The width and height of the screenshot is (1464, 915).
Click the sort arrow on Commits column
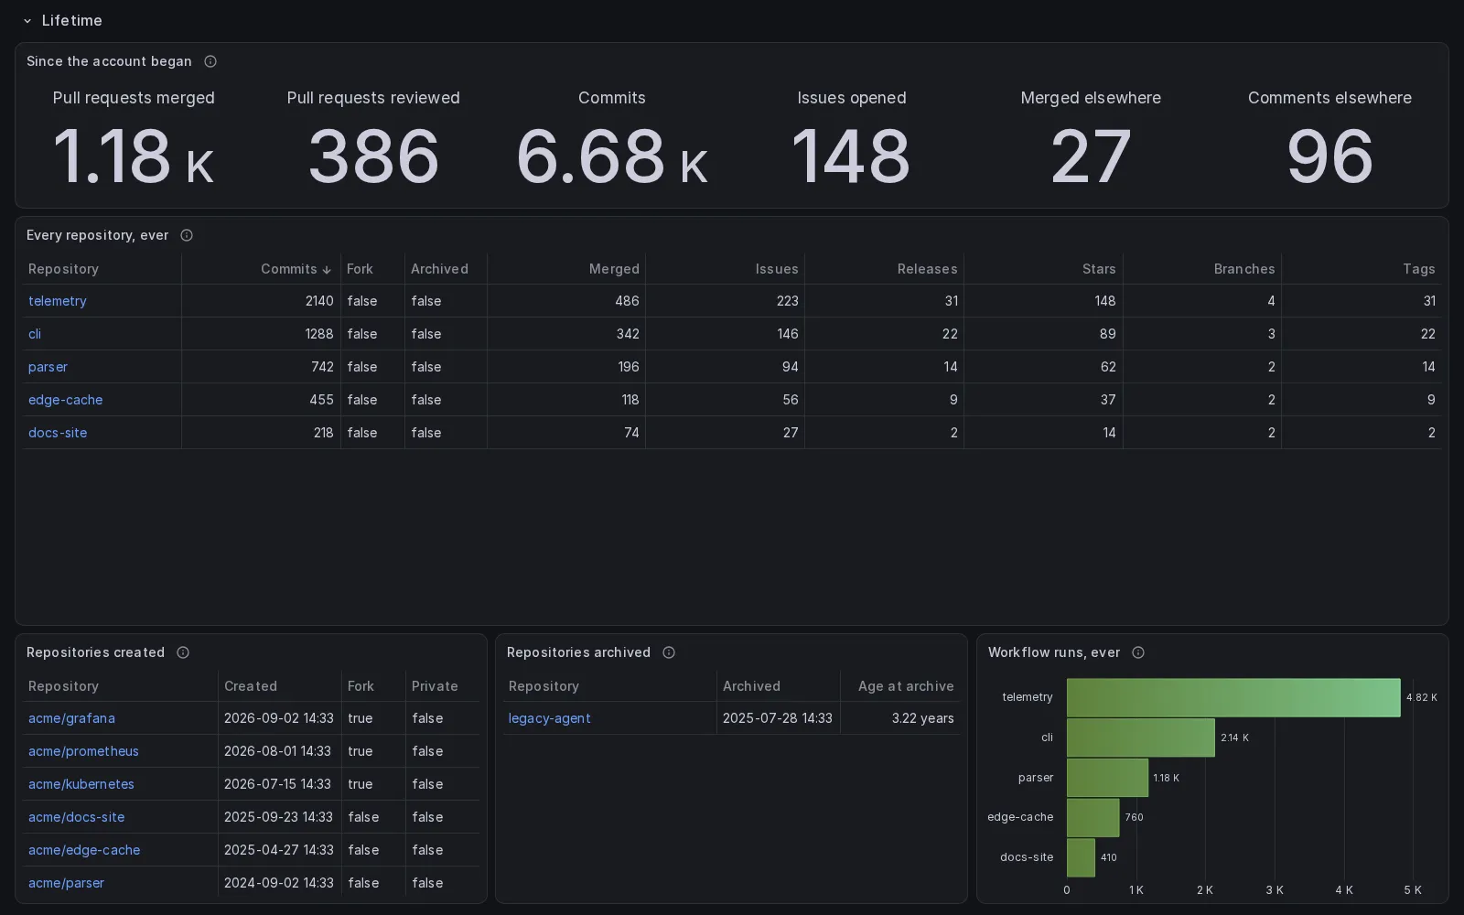point(327,270)
